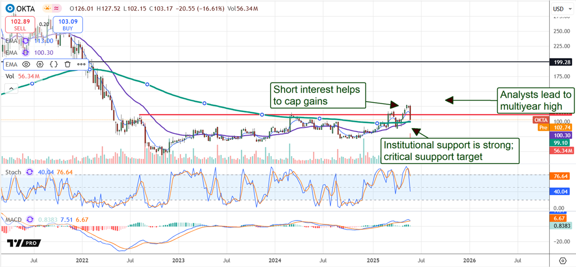
Task: Click the 2023 label on time axis
Action: click(x=178, y=260)
